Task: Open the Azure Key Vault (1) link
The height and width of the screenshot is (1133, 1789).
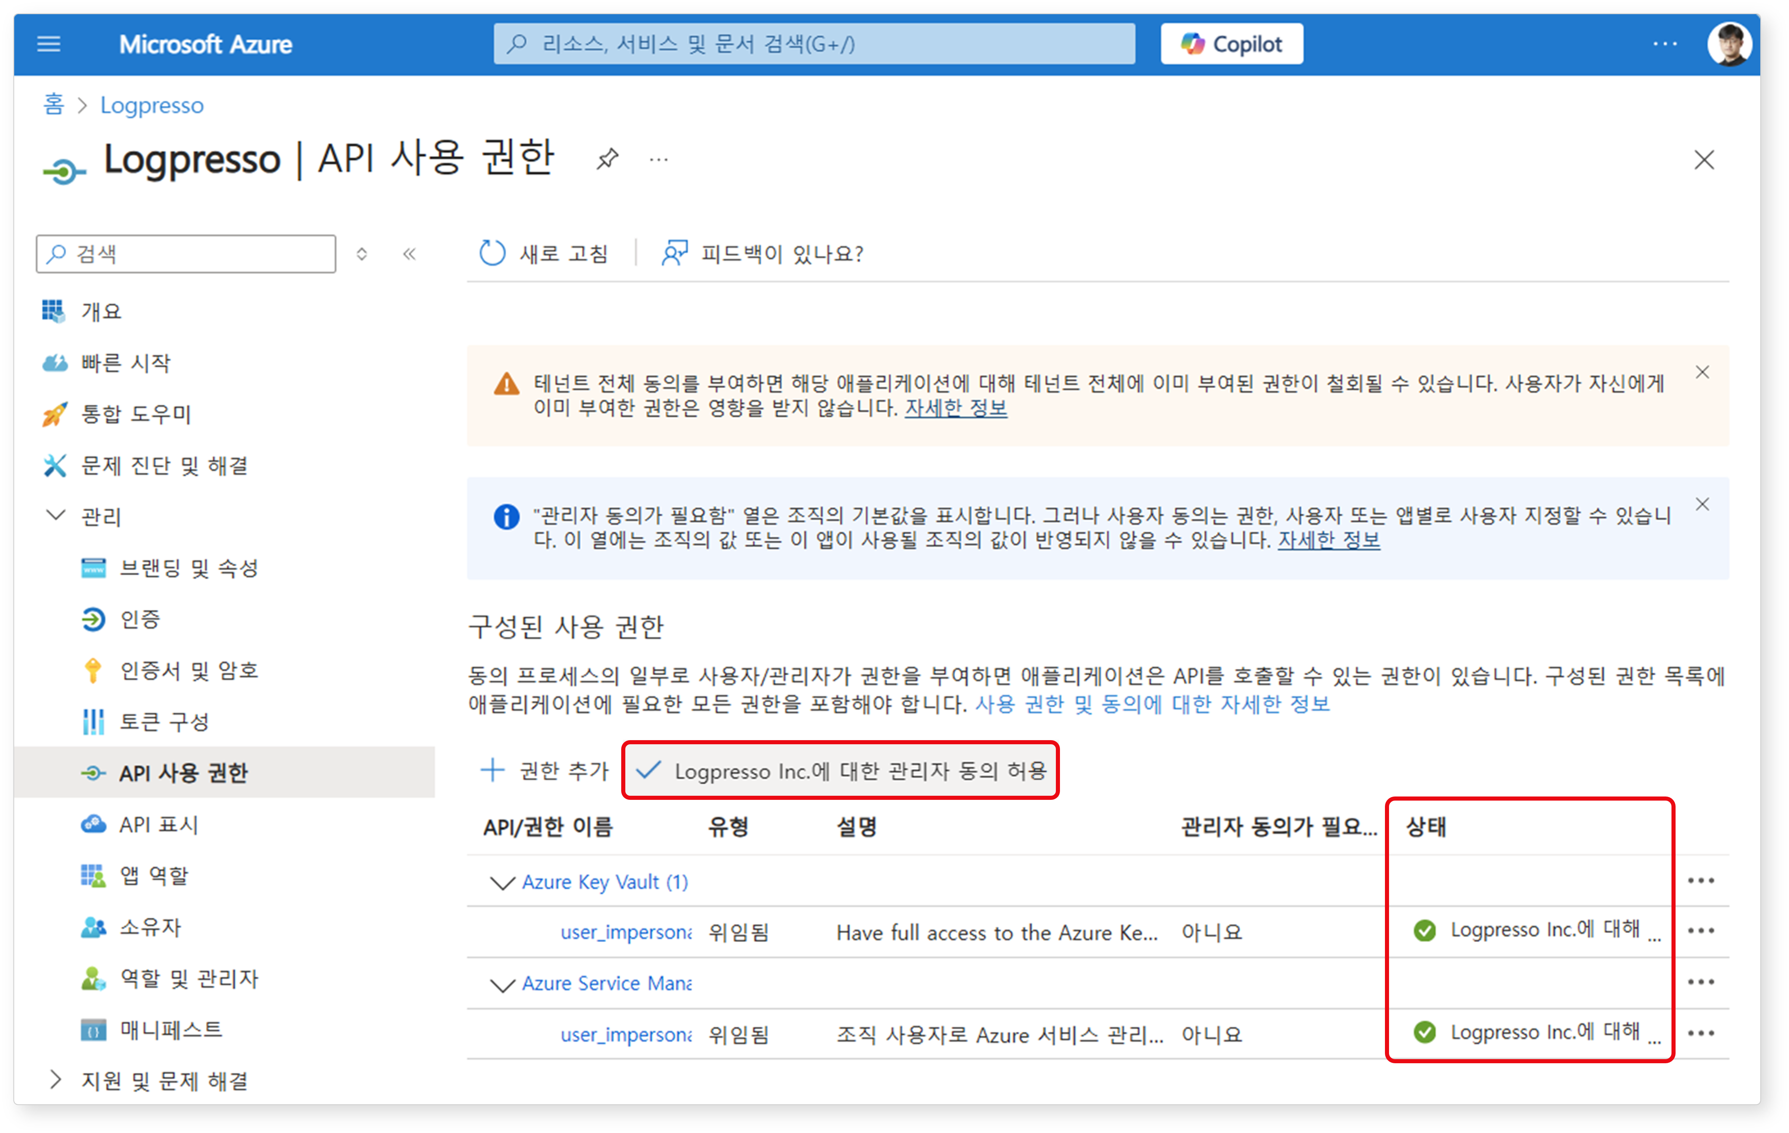Action: tap(605, 882)
